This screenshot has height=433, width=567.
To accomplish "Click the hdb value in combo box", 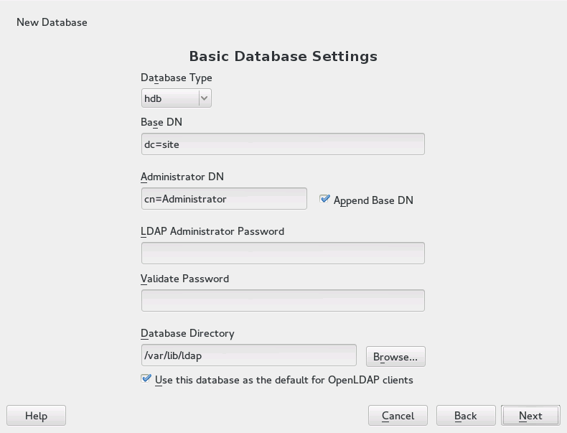I will tap(169, 98).
